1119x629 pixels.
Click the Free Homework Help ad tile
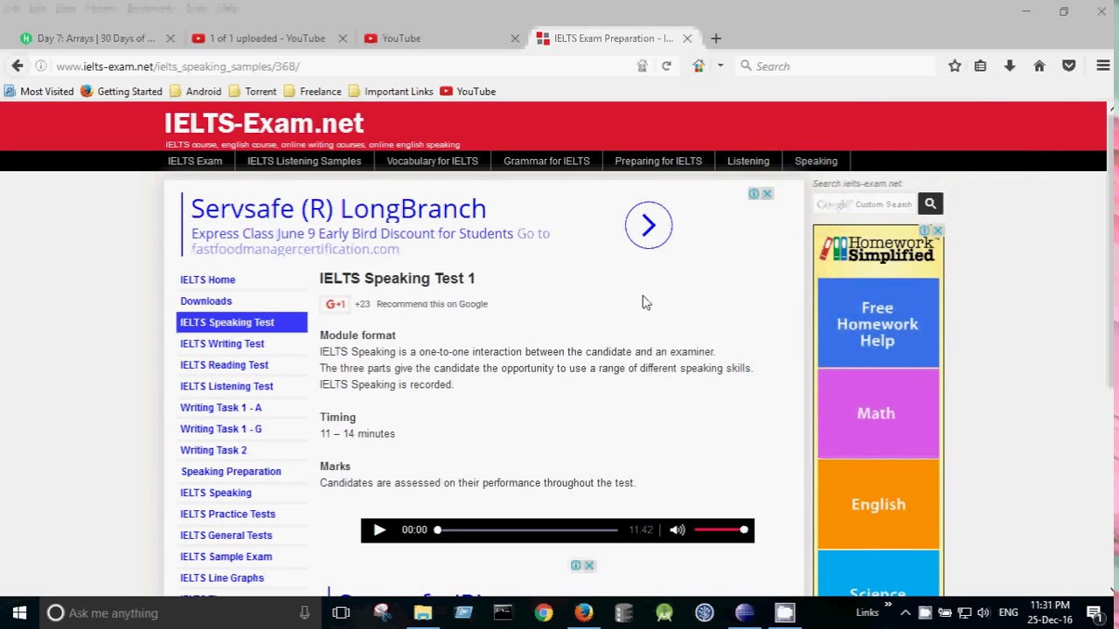click(878, 324)
